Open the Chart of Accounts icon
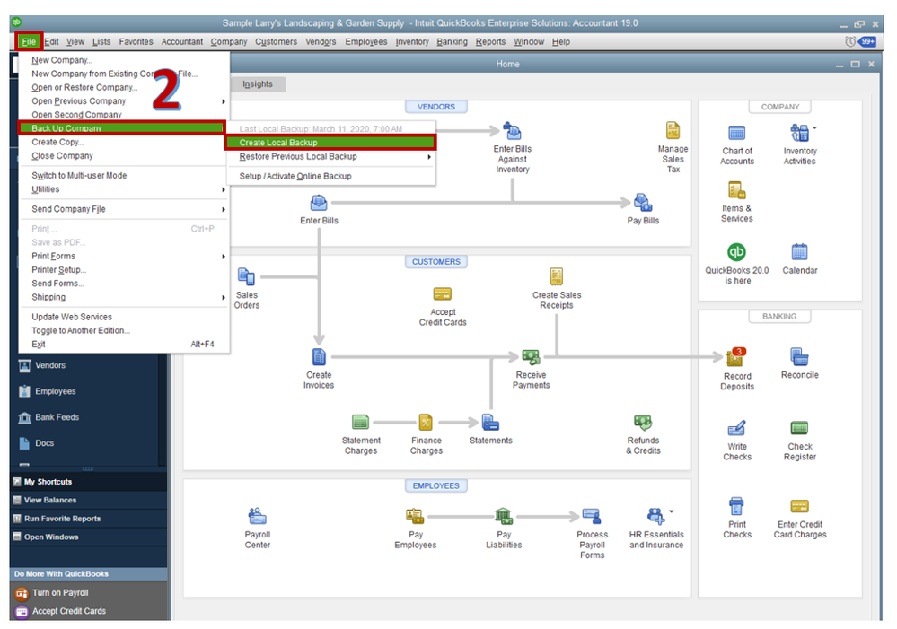This screenshot has width=897, height=629. pos(736,133)
